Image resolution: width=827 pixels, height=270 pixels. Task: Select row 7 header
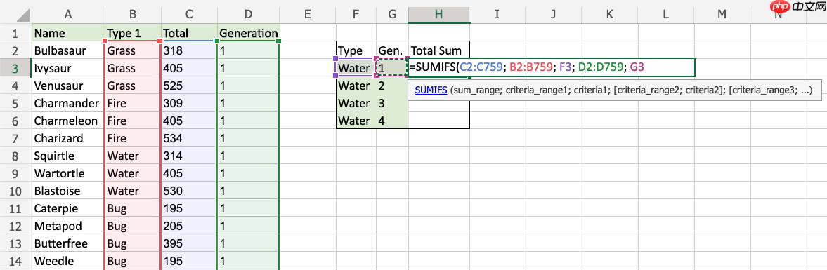coord(15,138)
